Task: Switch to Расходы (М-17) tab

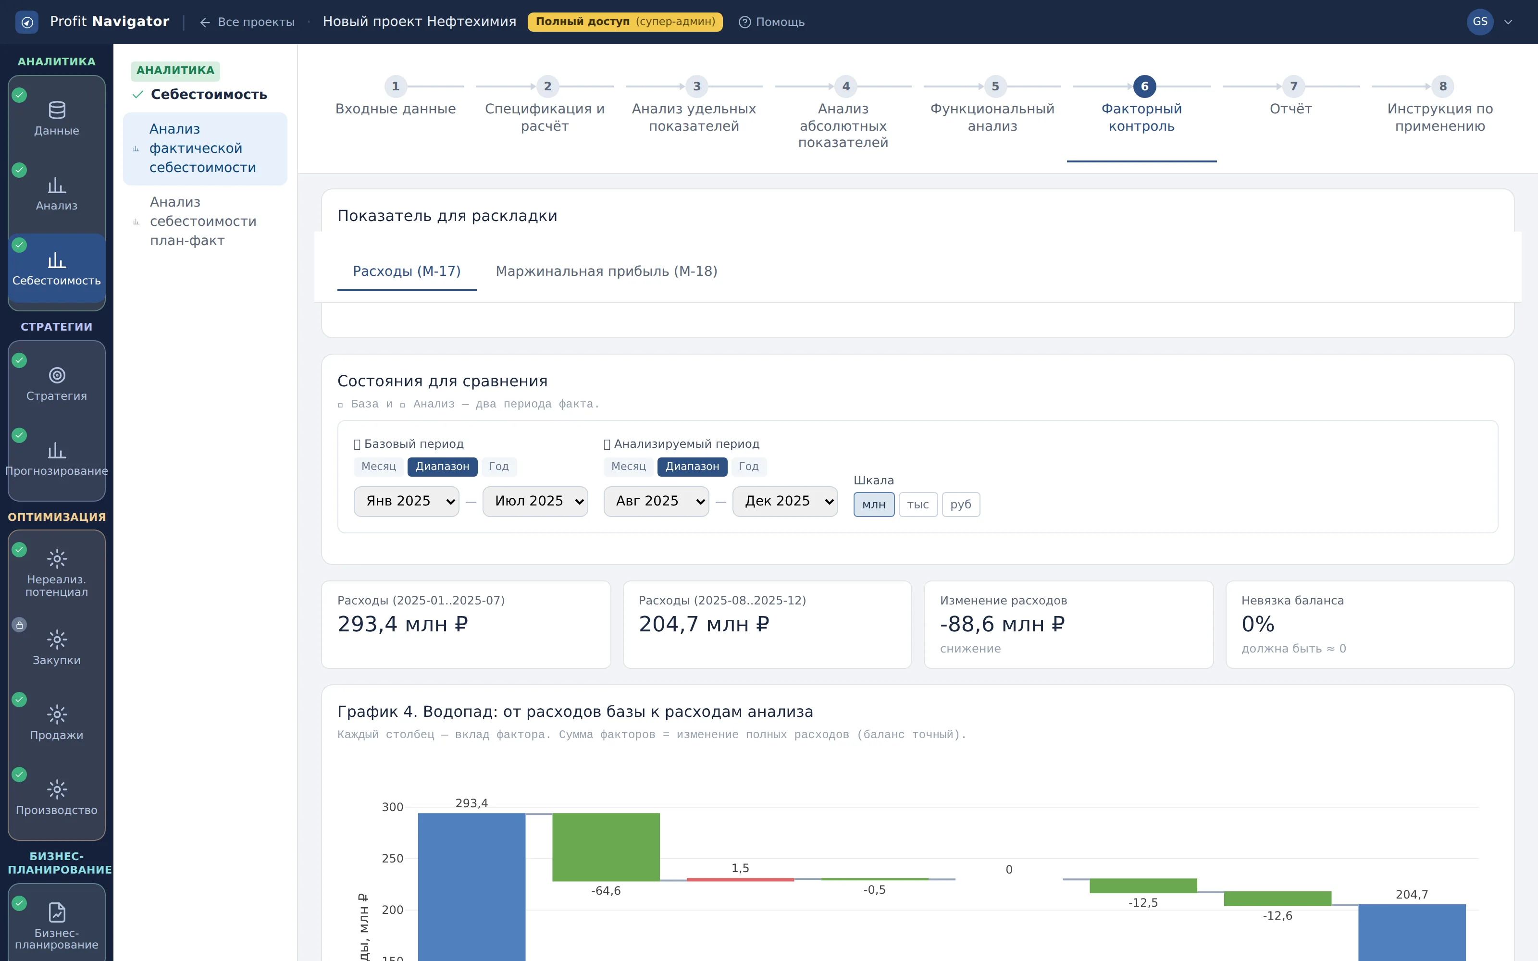Action: pos(407,271)
